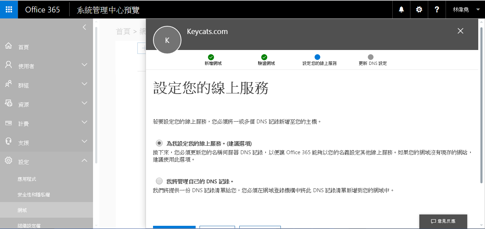The image size is (485, 229).
Task: Click the 首頁 breadcrumb link
Action: [x=123, y=31]
